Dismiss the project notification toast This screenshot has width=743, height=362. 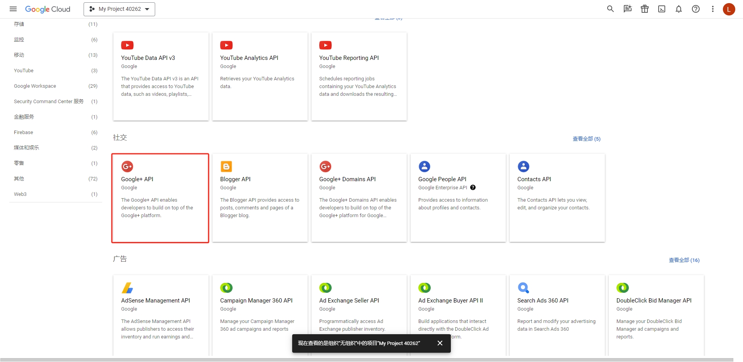[440, 343]
